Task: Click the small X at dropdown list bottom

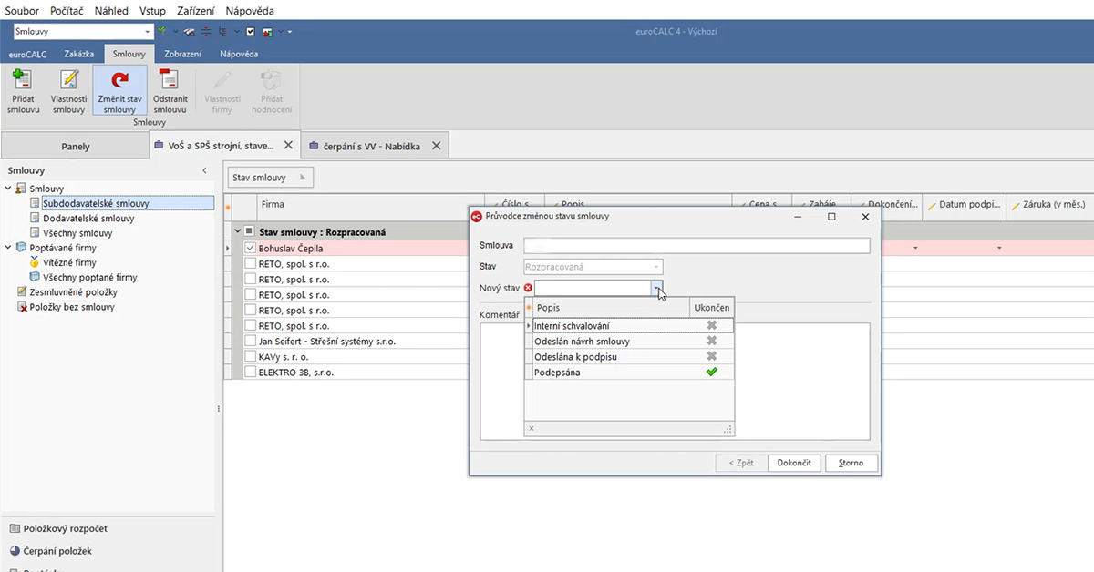Action: click(532, 428)
